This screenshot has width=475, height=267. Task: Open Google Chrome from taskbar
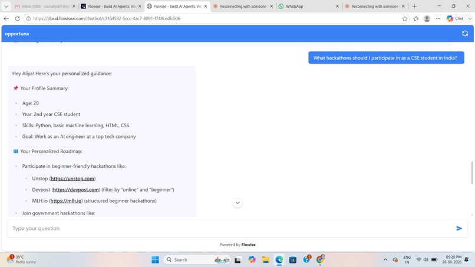320,259
